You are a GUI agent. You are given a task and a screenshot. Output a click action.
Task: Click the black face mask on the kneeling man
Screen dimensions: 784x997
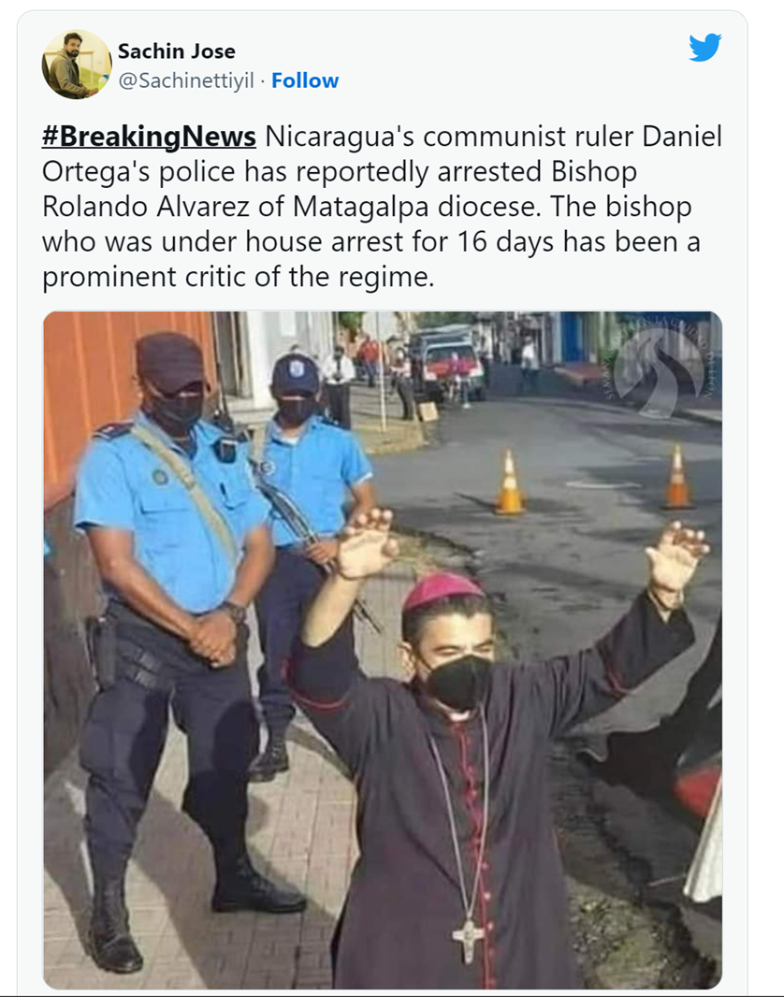458,682
